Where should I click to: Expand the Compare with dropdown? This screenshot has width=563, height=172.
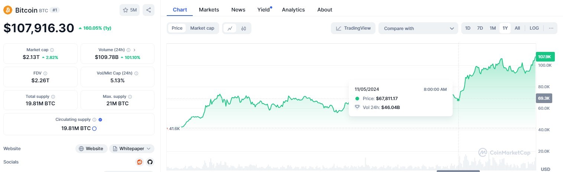click(418, 28)
